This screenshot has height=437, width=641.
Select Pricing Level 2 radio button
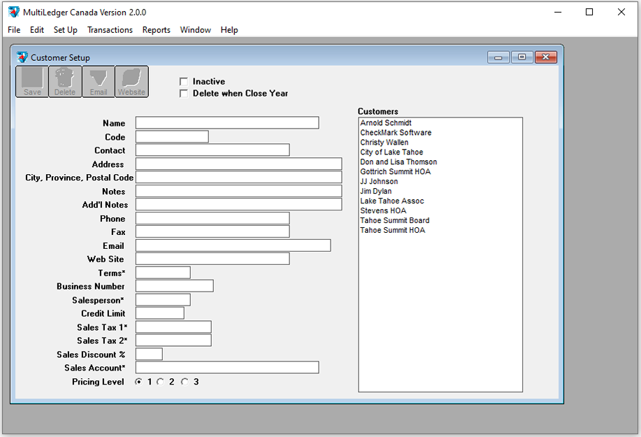(x=161, y=382)
